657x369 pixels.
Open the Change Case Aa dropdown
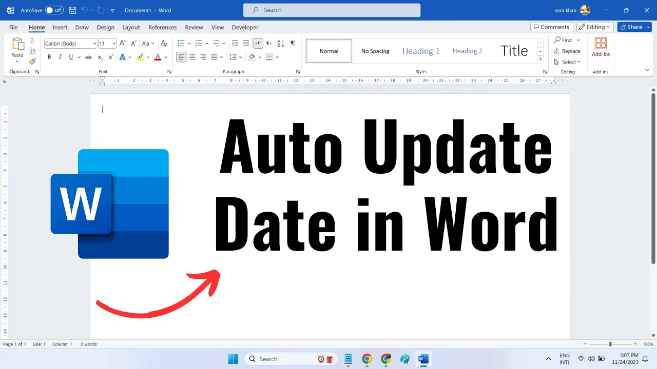tap(148, 44)
